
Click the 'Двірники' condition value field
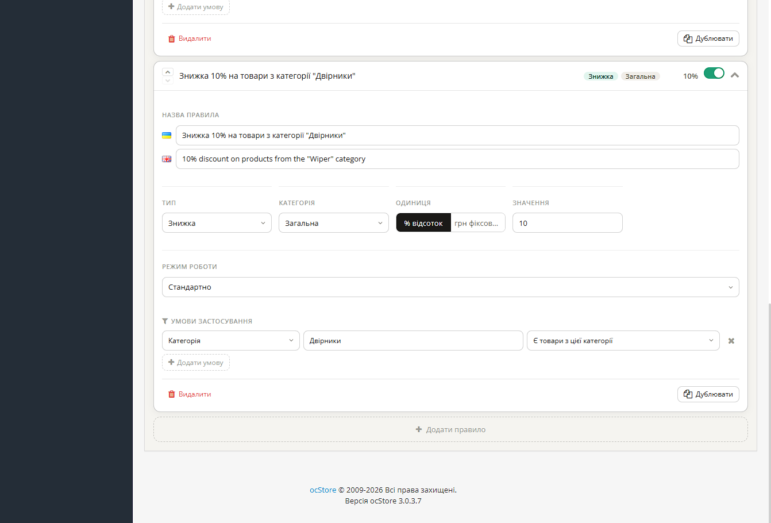[413, 341]
